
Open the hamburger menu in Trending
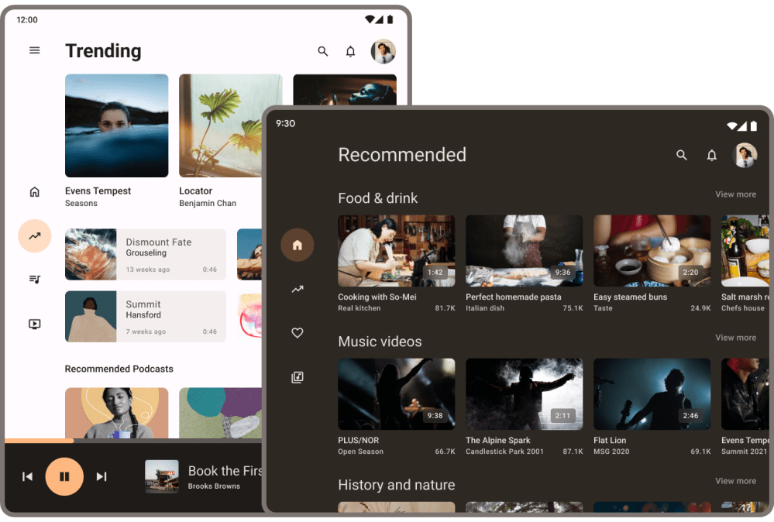click(x=34, y=50)
